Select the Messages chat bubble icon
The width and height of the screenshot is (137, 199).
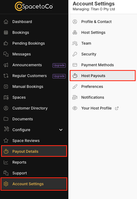[6, 54]
